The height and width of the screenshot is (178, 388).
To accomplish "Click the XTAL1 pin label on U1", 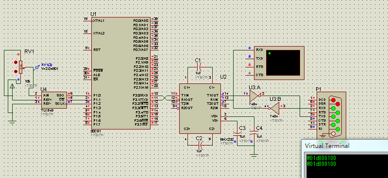I will coord(99,21).
